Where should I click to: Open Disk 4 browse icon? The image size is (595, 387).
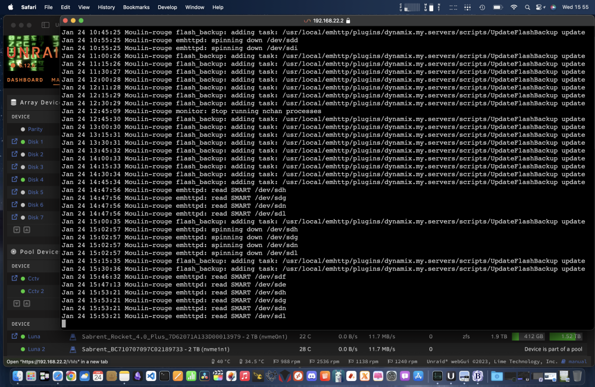tap(14, 179)
